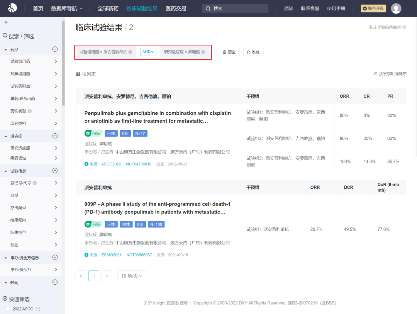Expand the 时间 filter section
Image resolution: width=417 pixels, height=314 pixels.
point(55,282)
